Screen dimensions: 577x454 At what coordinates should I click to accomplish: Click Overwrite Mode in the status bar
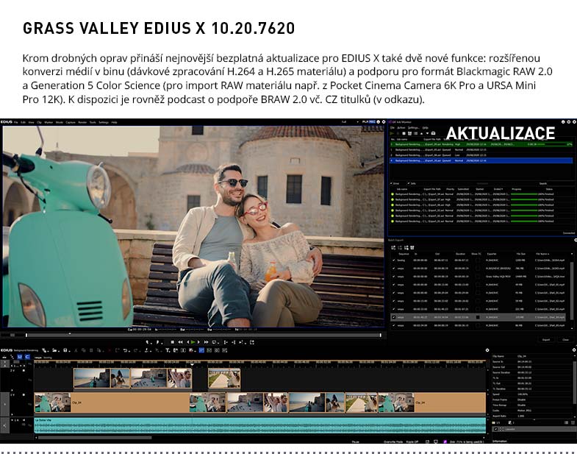pyautogui.click(x=393, y=441)
